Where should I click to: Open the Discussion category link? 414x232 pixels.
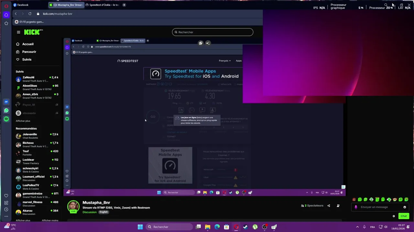coord(89,212)
